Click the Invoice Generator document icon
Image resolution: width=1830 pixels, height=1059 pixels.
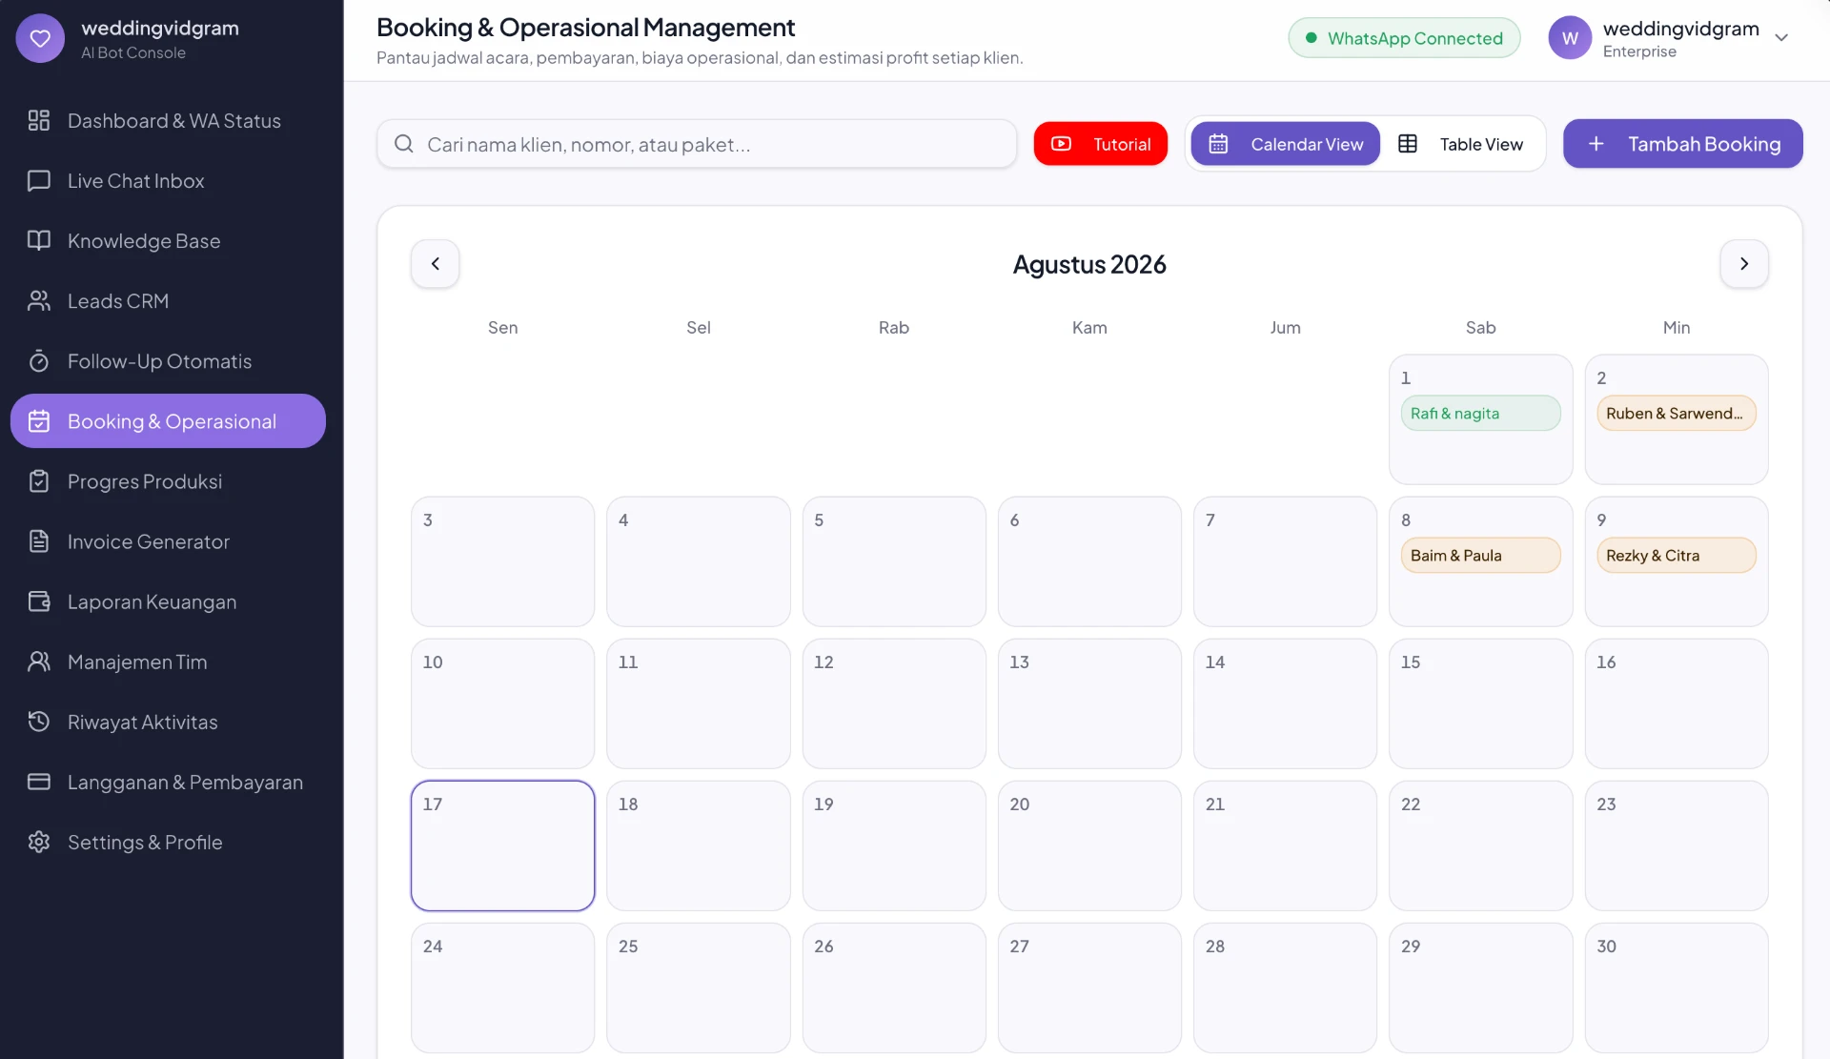coord(39,540)
